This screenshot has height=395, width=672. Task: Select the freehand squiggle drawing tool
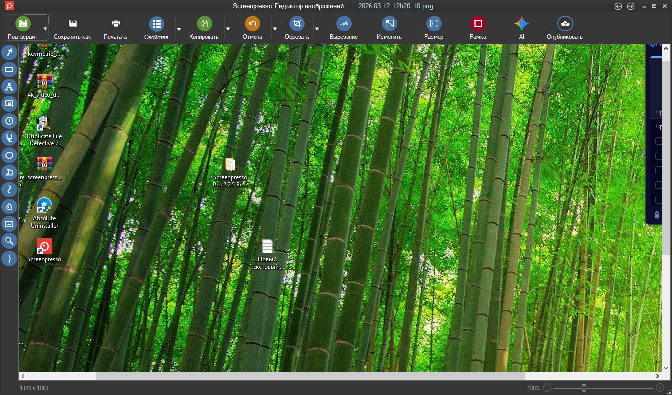[x=9, y=189]
